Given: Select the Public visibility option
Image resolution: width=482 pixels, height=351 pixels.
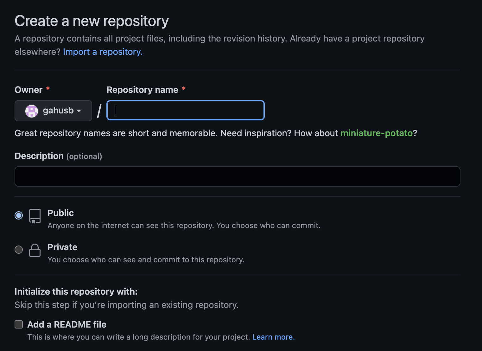Looking at the screenshot, I should (x=18, y=215).
